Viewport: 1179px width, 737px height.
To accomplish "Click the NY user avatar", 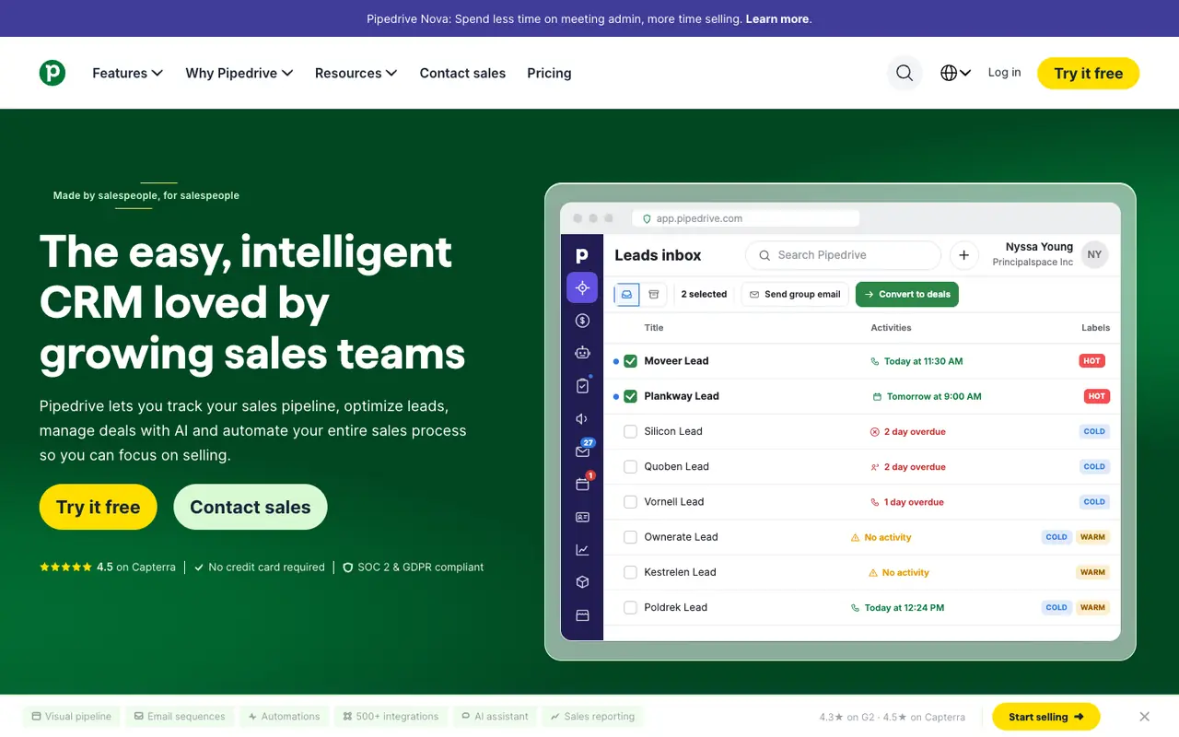I will pos(1094,255).
